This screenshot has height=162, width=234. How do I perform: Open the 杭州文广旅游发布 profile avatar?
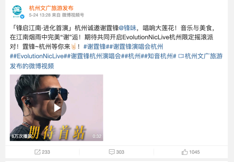(17, 12)
